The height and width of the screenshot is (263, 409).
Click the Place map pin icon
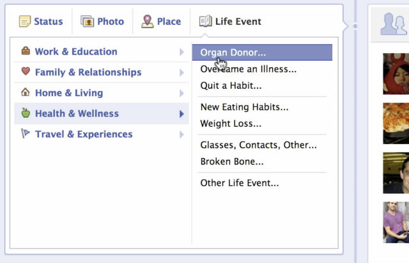click(x=148, y=21)
